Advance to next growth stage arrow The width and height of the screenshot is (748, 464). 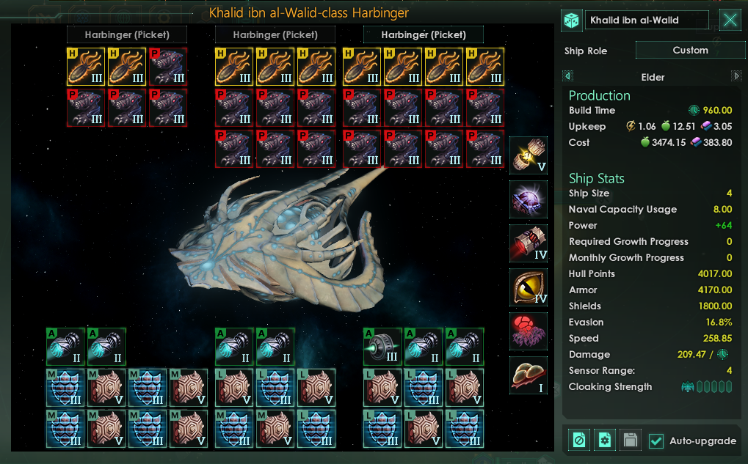[x=736, y=76]
